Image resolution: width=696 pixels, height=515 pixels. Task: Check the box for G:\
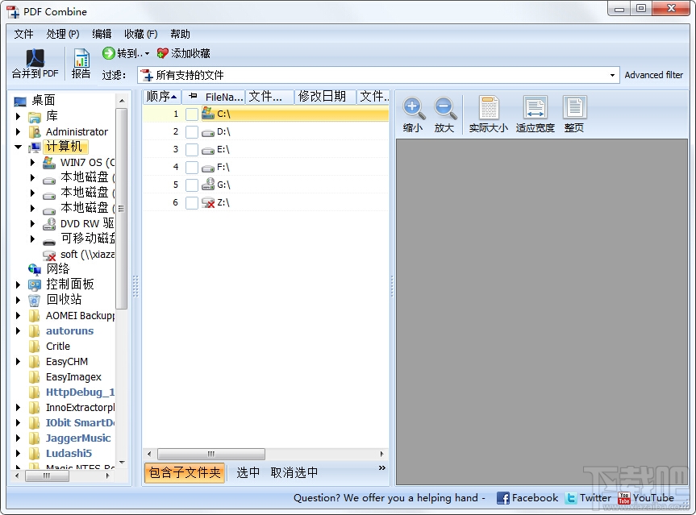click(x=192, y=185)
